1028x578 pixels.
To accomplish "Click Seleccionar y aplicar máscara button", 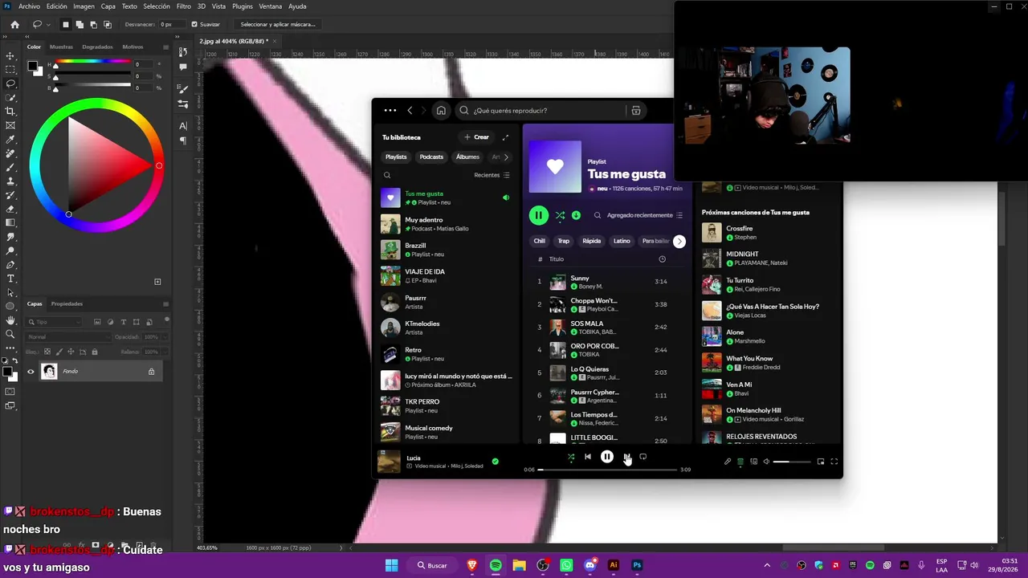I will tap(278, 24).
